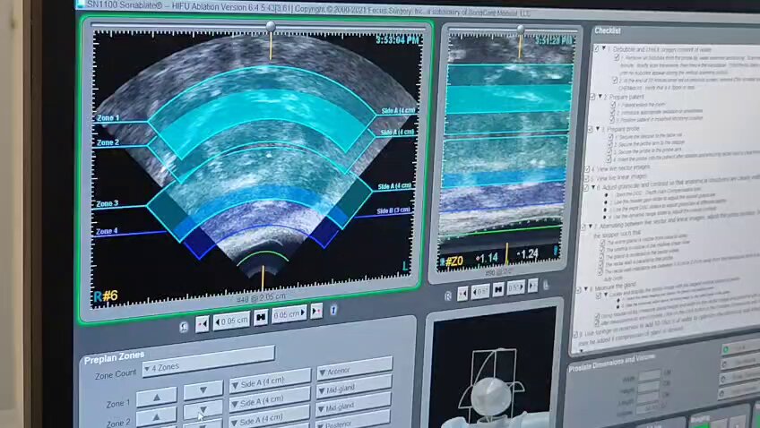Image resolution: width=760 pixels, height=428 pixels.
Task: Toggle checklist step 2 Prepare patient checkbox
Action: coord(592,98)
